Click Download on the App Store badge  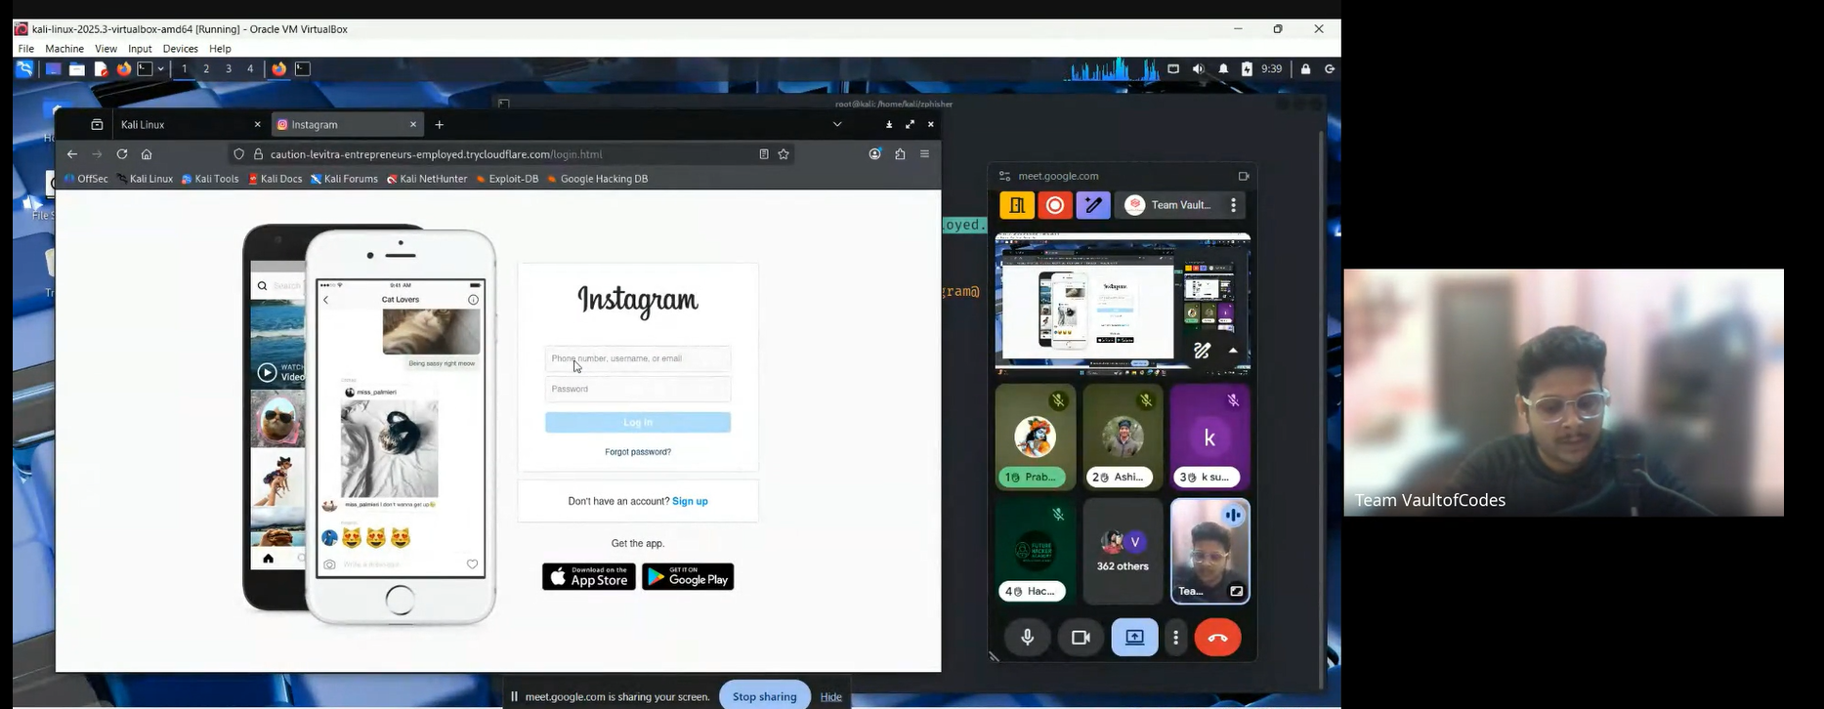[x=589, y=577]
